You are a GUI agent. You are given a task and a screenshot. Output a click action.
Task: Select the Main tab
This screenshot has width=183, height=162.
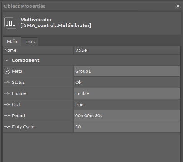pos(12,41)
